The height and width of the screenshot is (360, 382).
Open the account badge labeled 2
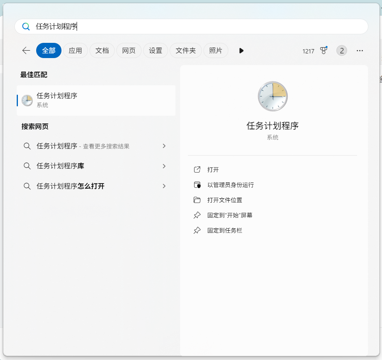pos(342,51)
